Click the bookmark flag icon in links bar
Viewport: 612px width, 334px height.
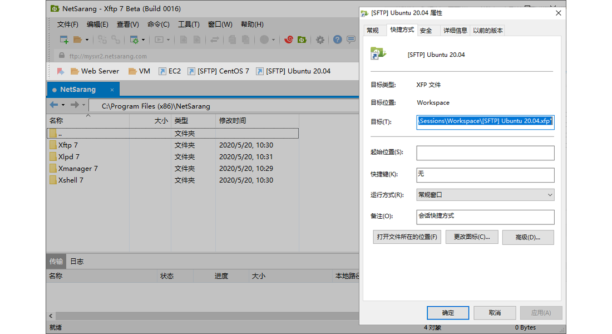coord(61,71)
